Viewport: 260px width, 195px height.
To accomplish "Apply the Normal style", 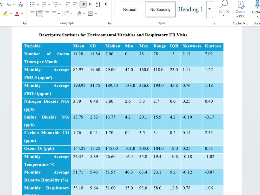I will point(130,9).
